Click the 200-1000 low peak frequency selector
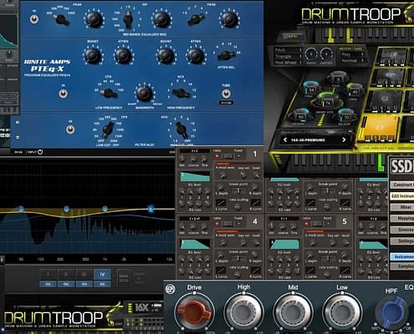This screenshot has width=414, height=334. (61, 20)
